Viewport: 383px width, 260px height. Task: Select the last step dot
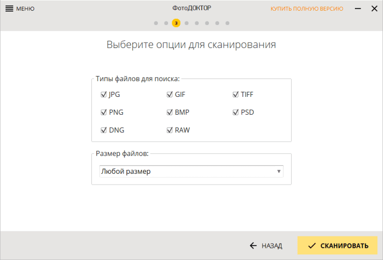(227, 23)
